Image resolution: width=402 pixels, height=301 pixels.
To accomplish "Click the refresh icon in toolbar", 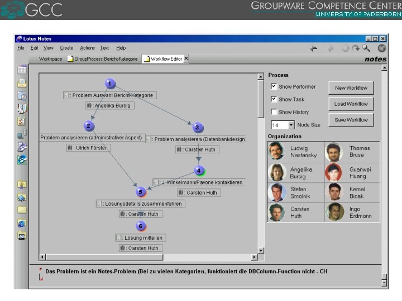I will 356,48.
